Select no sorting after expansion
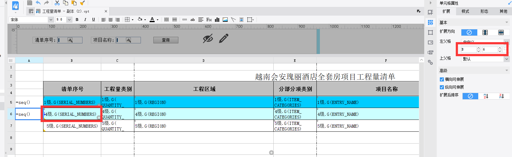Viewport: 512px width, 157px height. click(470, 96)
